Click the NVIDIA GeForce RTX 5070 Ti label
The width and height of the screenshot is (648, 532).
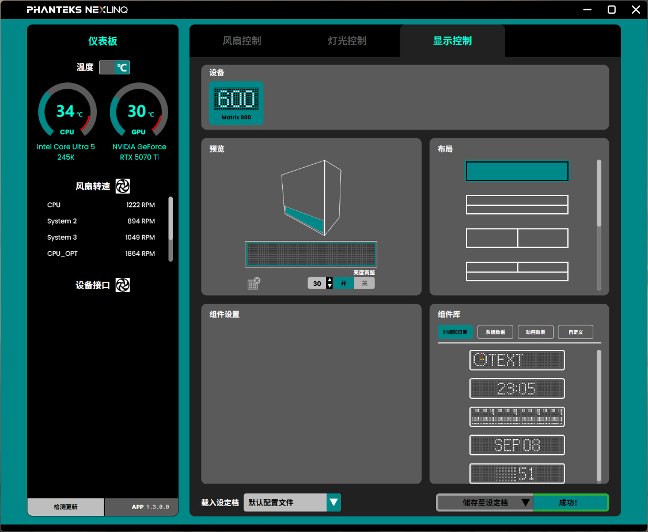coord(139,152)
